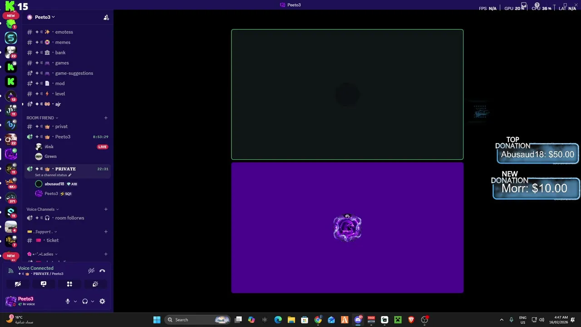Screen dimensions: 581x327
Task: Click the New Donation Morr $10.00 widget
Action: 536,185
